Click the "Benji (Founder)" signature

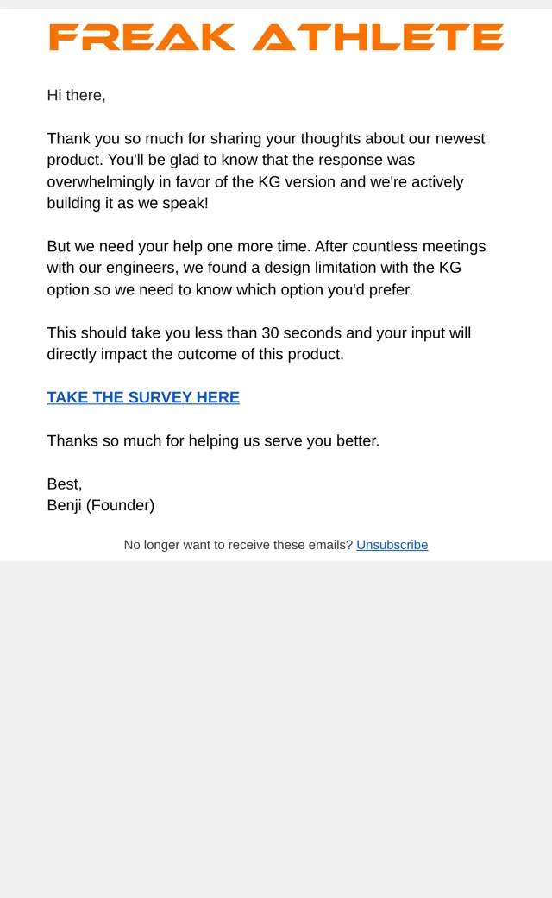click(x=101, y=505)
